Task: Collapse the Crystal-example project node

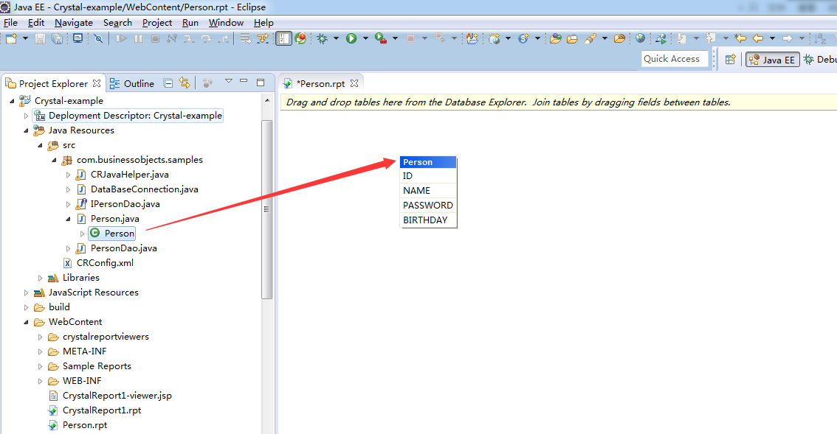Action: click(13, 101)
